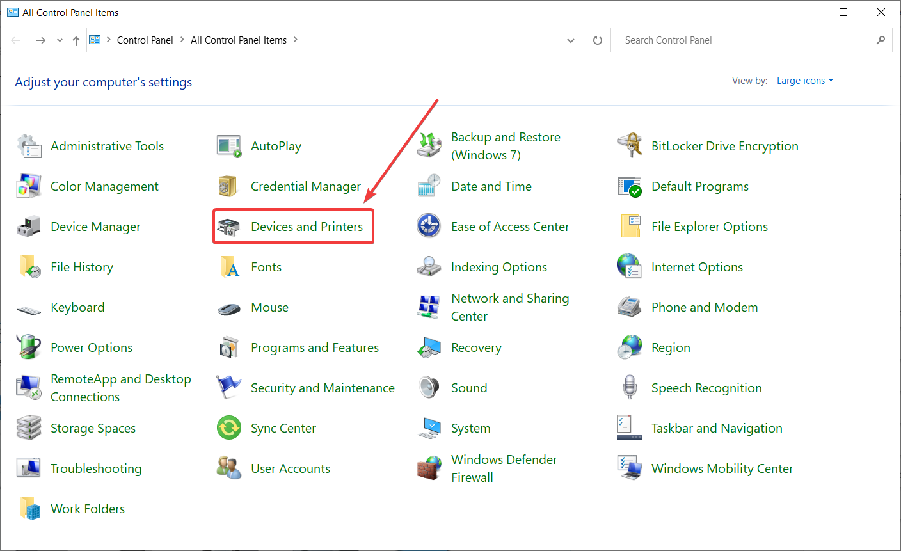901x551 pixels.
Task: Click the Windows Mobility Center icon
Action: point(630,468)
